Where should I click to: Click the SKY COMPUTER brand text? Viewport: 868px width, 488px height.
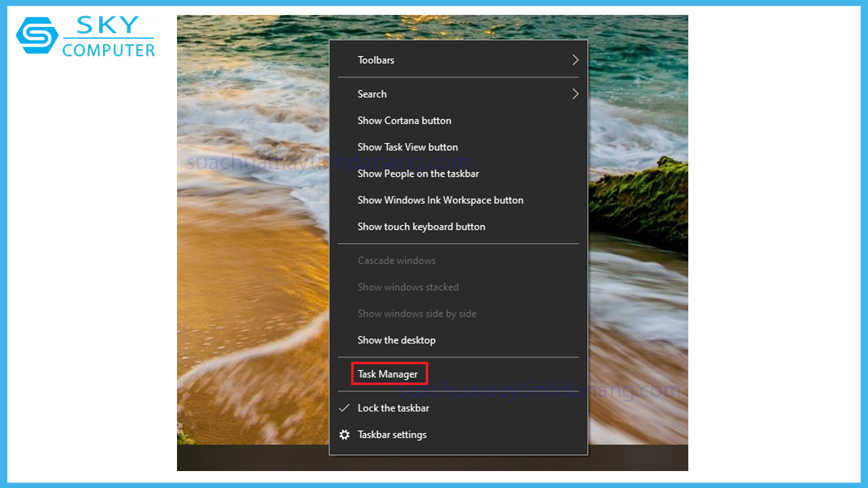(x=108, y=39)
